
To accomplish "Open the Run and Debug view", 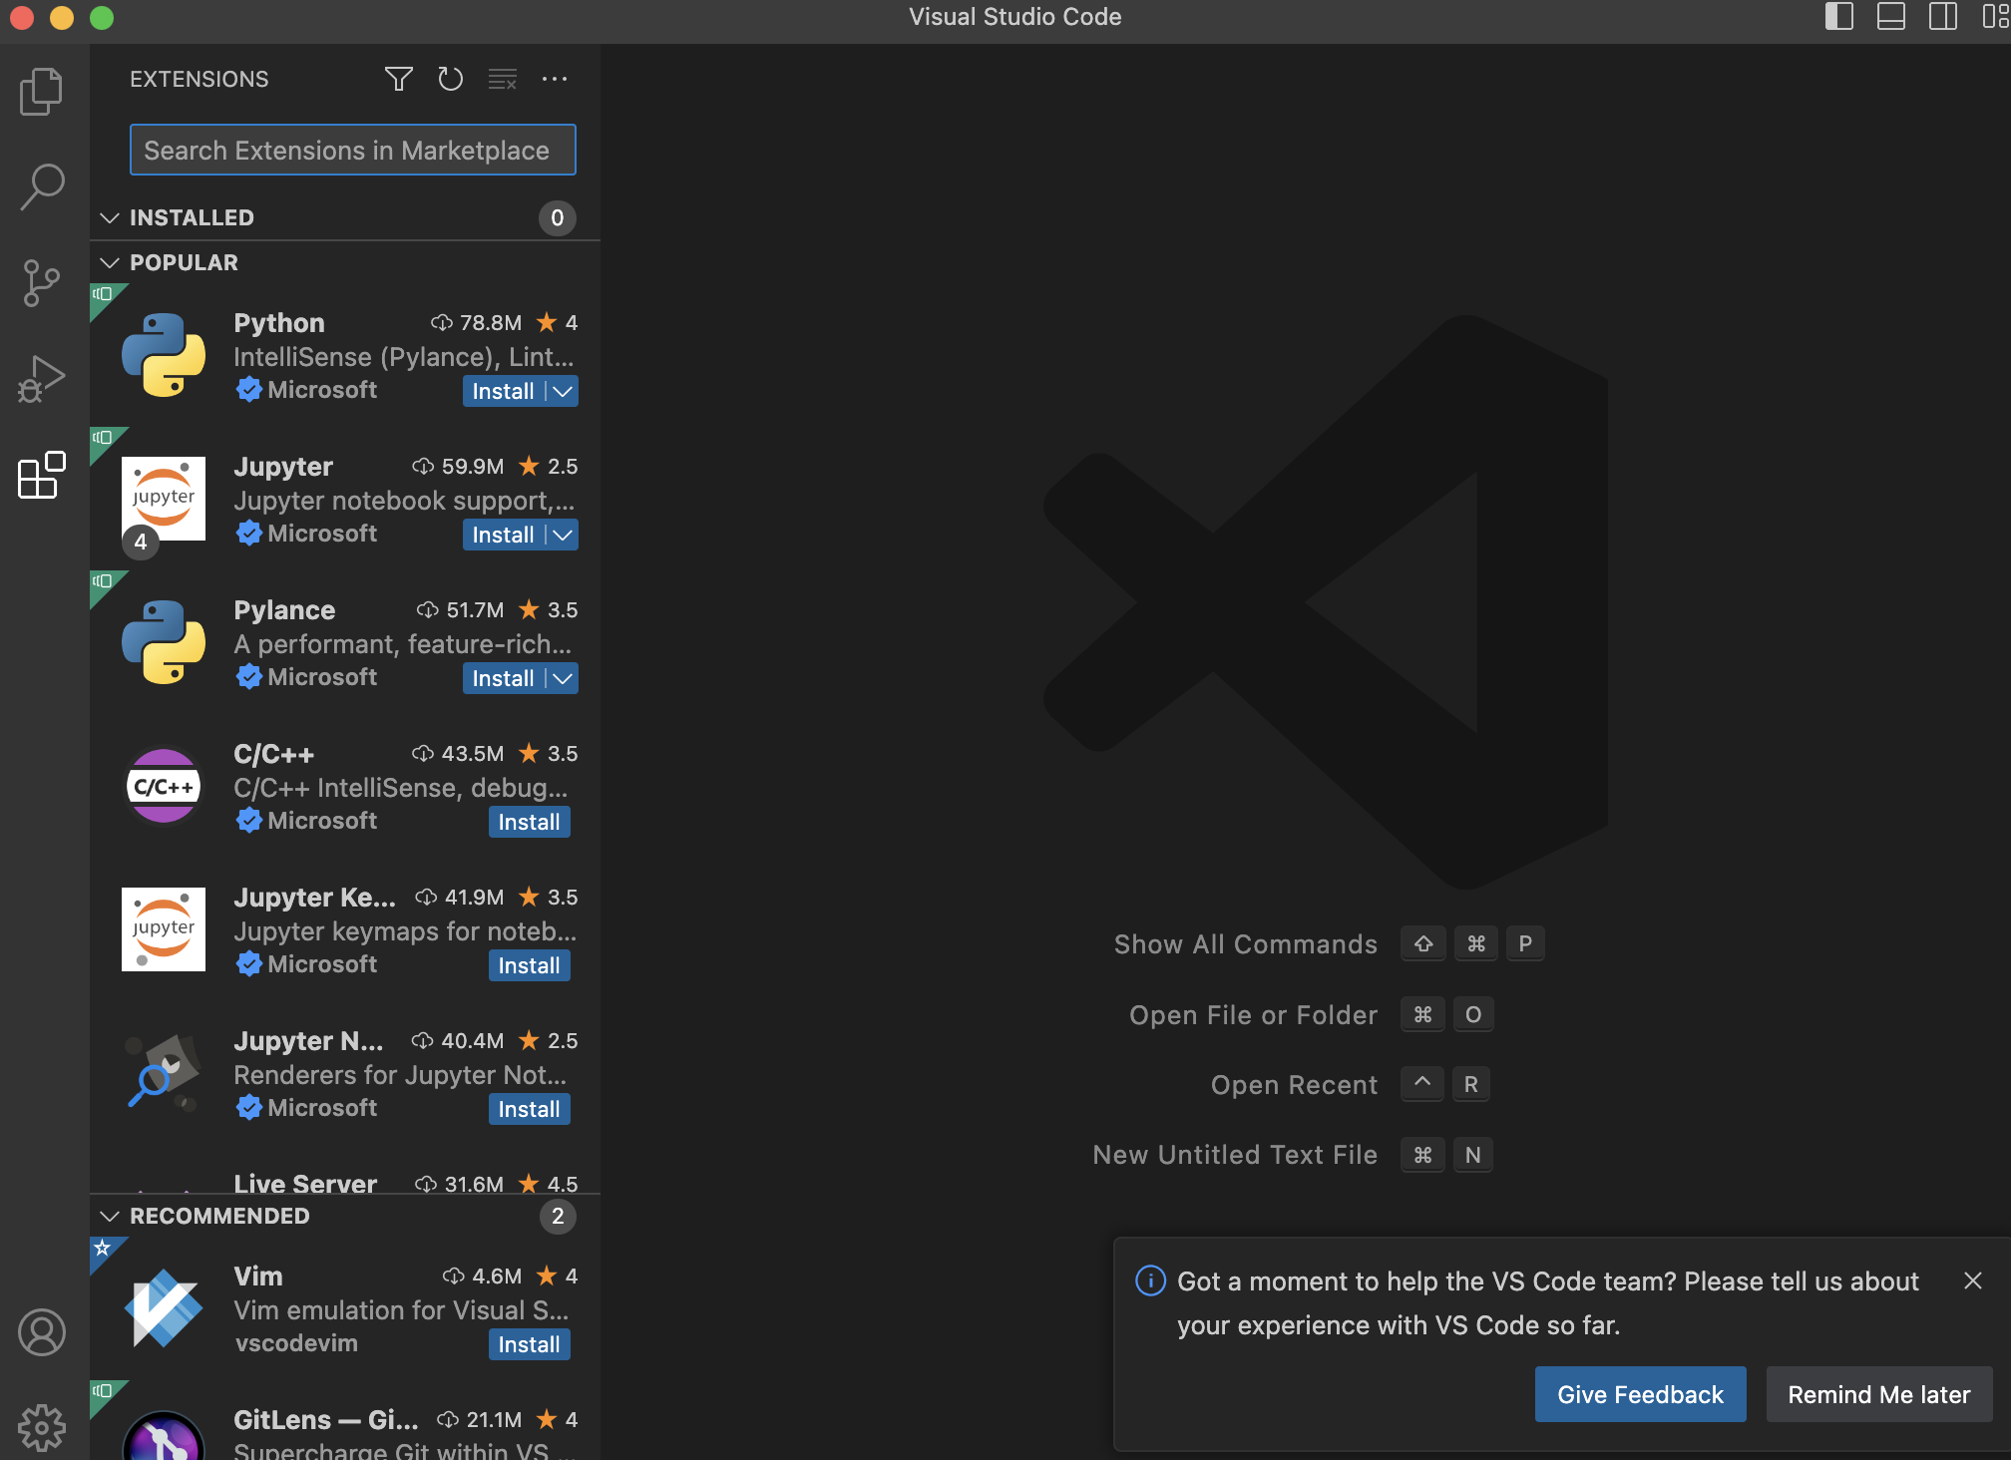I will tap(42, 379).
